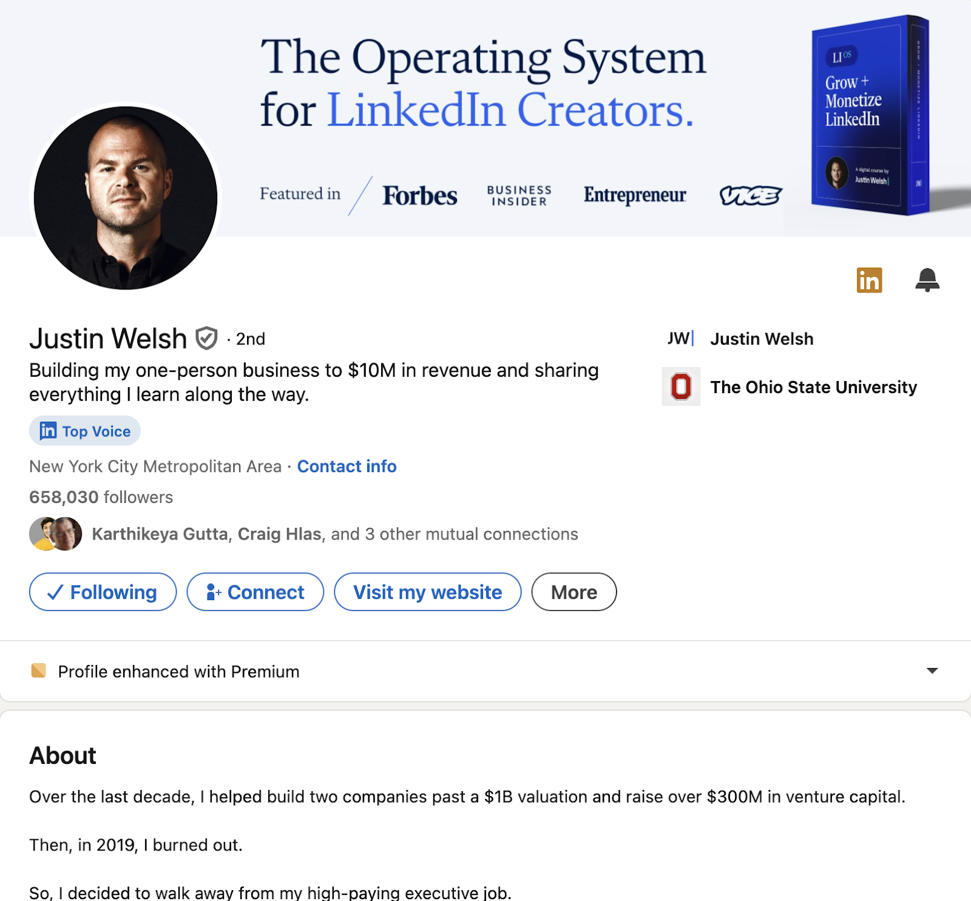The image size is (971, 901).
Task: Open Karthikeya Gutta mutual connection link
Action: point(160,534)
